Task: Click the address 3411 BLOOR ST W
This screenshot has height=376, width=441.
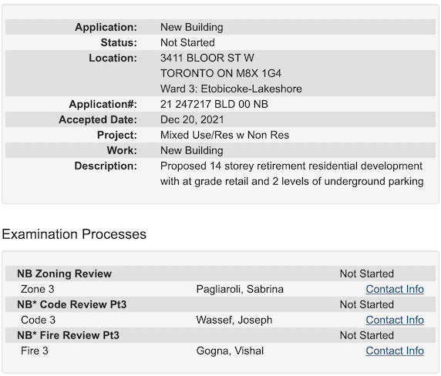Action: point(207,58)
